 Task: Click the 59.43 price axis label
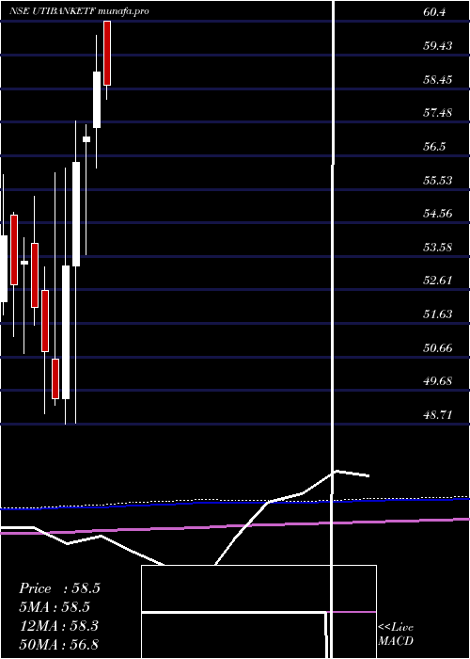tap(438, 46)
